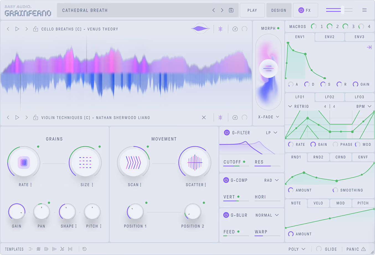375x255 pixels.
Task: Open the NORMAL blur mode dropdown
Action: 267,215
